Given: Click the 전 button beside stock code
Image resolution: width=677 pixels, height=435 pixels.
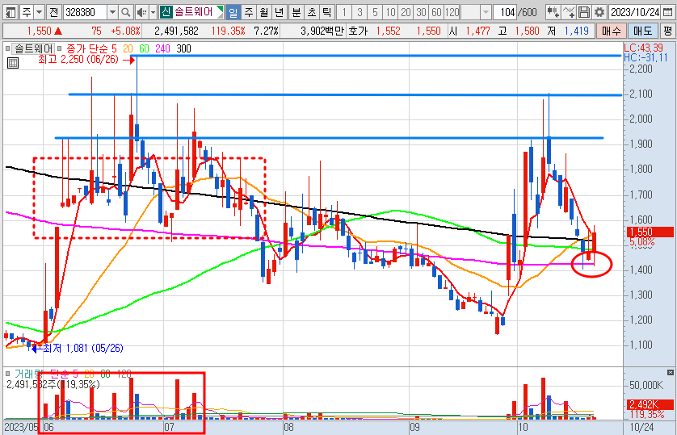Looking at the screenshot, I should (53, 12).
